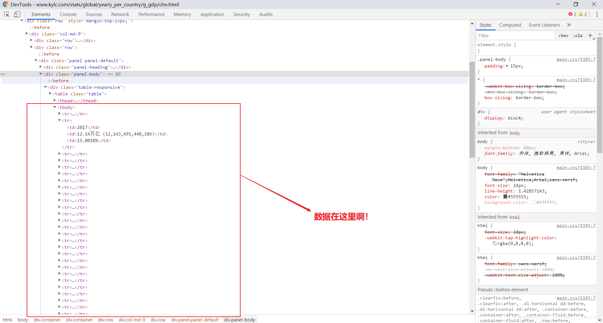Viewport: 603px width, 323px height.
Task: Select html in the breadcrumb bar
Action: coord(8,320)
